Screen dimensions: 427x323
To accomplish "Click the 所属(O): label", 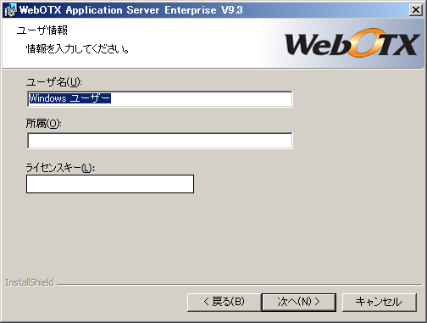I will tap(43, 123).
